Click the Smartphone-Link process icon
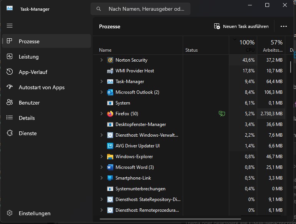296x224 pixels. (110, 178)
